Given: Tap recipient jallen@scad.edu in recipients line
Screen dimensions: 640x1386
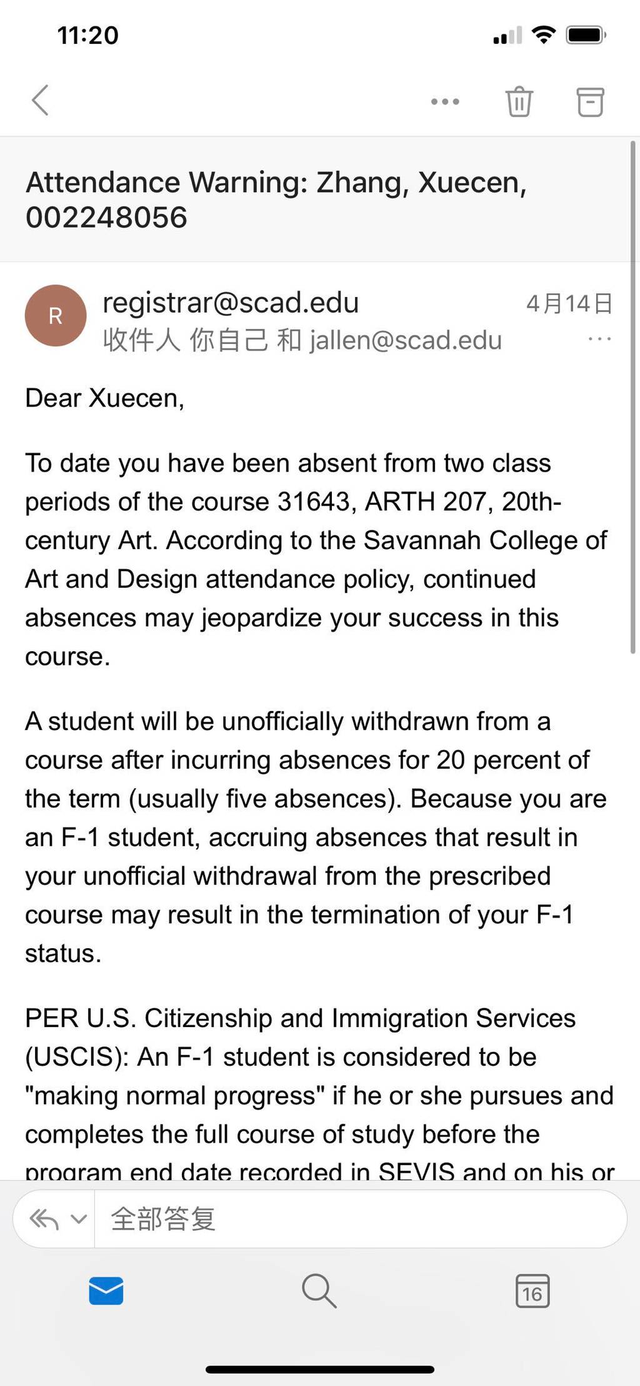Looking at the screenshot, I should pos(406,340).
